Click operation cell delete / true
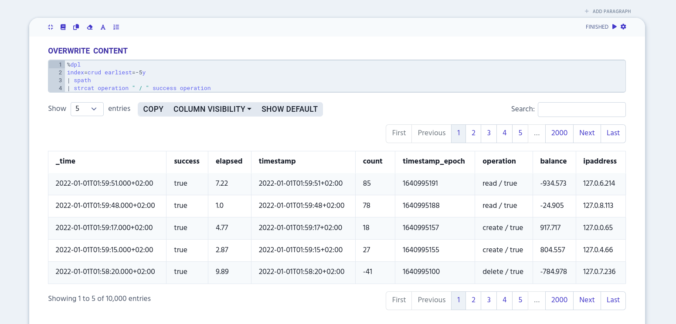676x324 pixels. point(503,272)
